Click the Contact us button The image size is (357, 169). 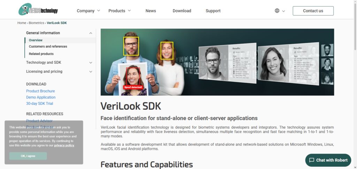tap(313, 11)
